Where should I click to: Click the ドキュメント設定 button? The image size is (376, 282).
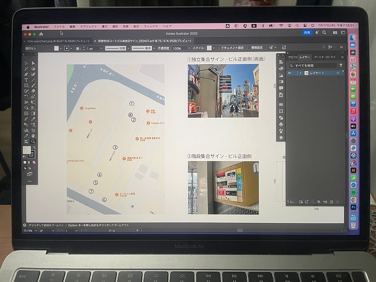point(232,48)
